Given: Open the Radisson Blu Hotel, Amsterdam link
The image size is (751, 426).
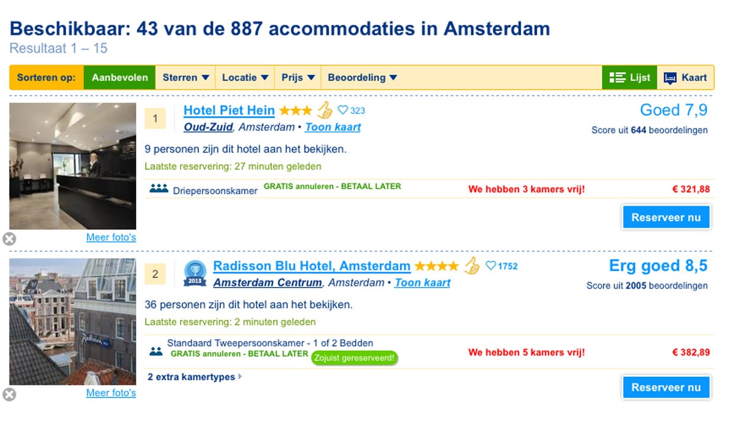Looking at the screenshot, I should [312, 266].
